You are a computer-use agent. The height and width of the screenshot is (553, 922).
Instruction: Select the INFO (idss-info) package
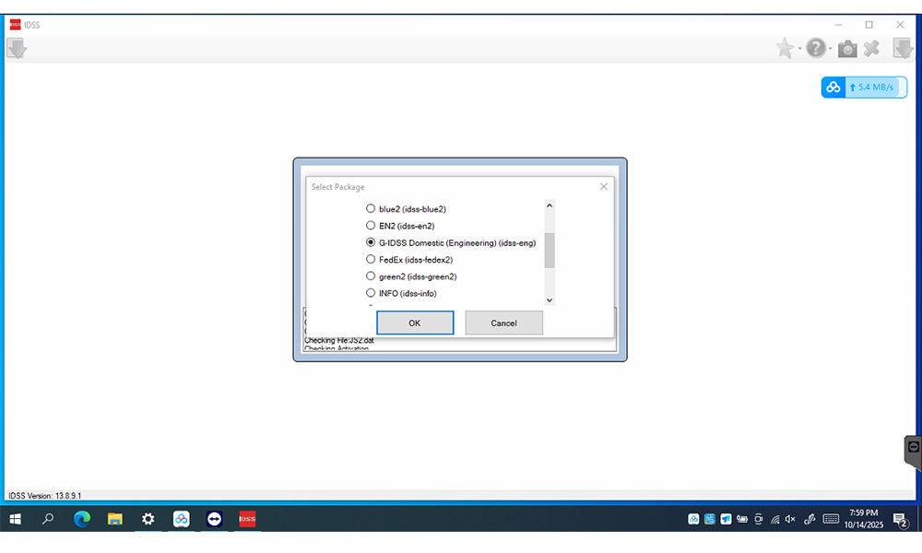click(x=371, y=293)
